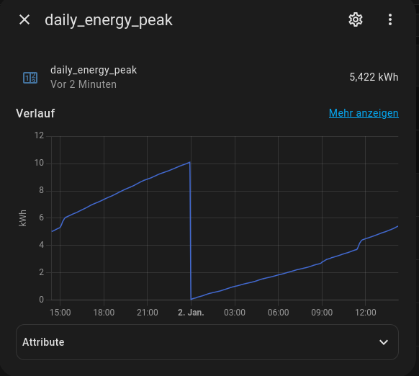Open entity settings gear icon
This screenshot has width=419, height=376.
[x=356, y=19]
